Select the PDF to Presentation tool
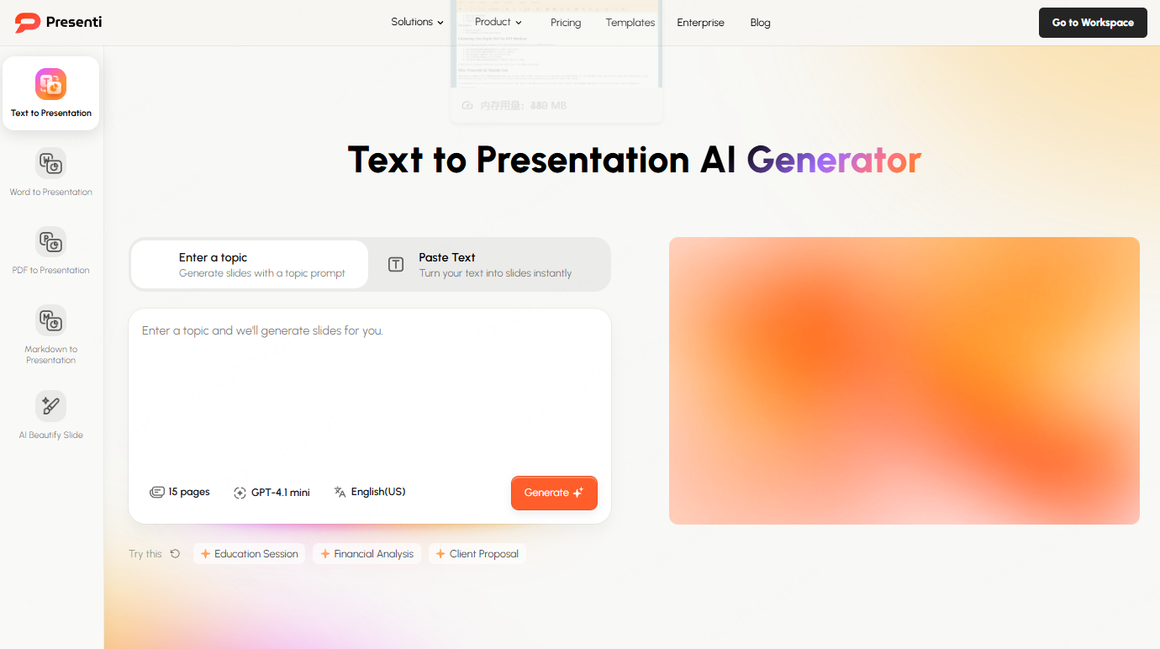 tap(50, 251)
